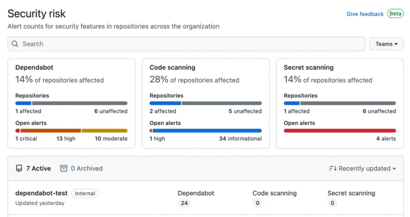Click the blue Code scanning informational alerts bar
This screenshot has width=410, height=217.
pos(207,131)
